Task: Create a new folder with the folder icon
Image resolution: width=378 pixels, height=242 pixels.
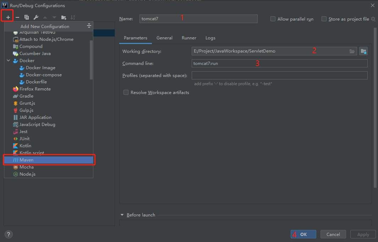Action: 64,17
